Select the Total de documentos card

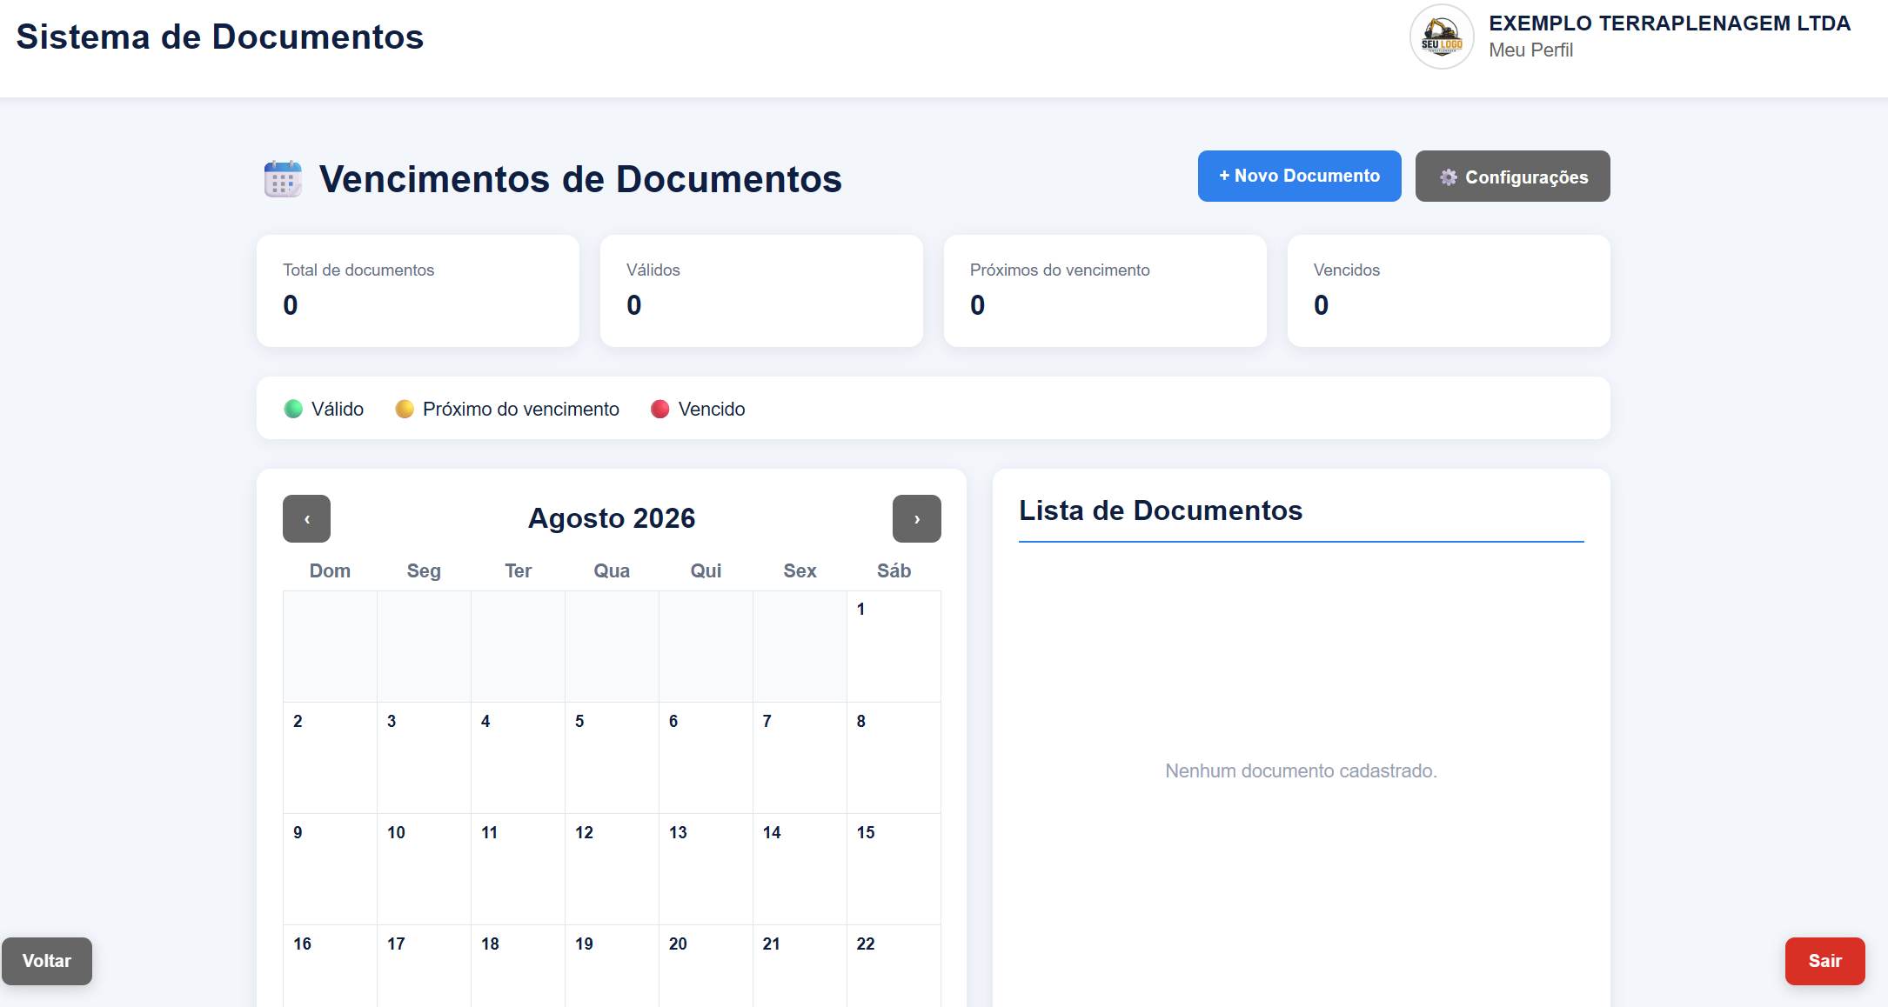coord(418,290)
